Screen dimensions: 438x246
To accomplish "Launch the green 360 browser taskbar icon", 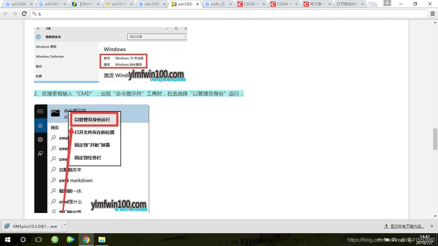I will pyautogui.click(x=55, y=240).
